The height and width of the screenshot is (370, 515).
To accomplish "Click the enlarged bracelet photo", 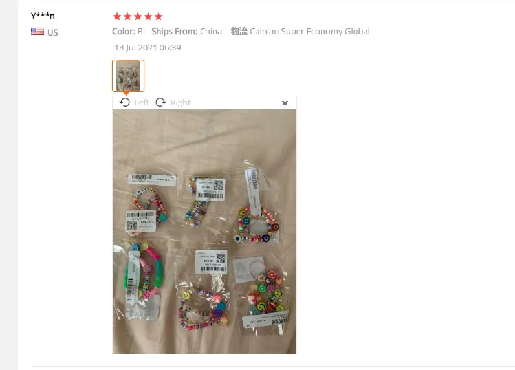I will tap(204, 232).
